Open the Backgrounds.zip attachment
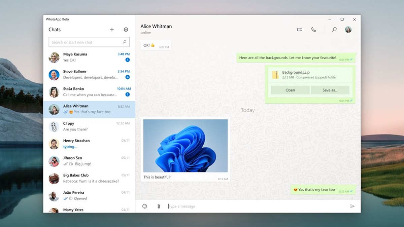 pos(290,90)
